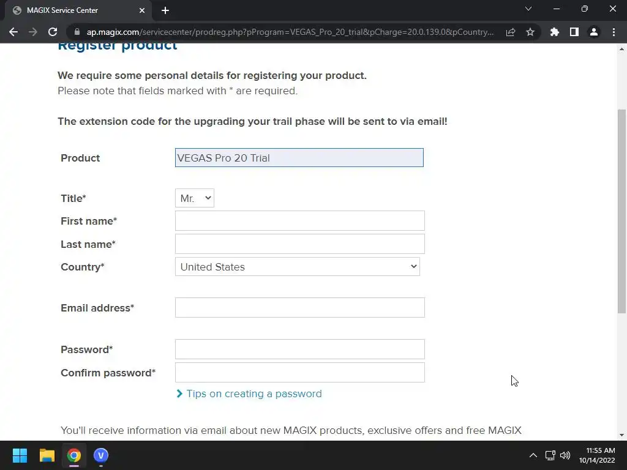Screen dimensions: 627x470
Task: Click the scrollbar down arrow
Action: click(622, 435)
